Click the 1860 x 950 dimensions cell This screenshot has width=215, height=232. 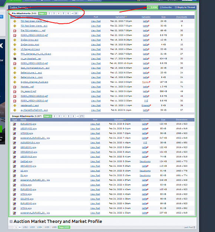182,143
